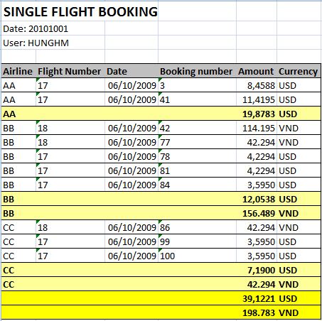Select the grand total 39,1221 USD cell
Image resolution: width=322 pixels, height=321 pixels.
[257, 298]
